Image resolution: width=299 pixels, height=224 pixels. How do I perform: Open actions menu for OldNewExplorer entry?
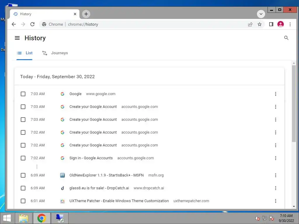tap(275, 175)
